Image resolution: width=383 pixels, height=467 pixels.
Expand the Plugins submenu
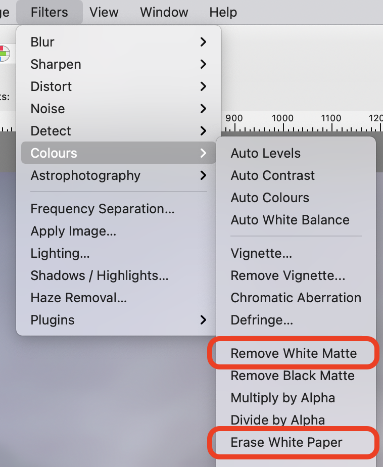(x=101, y=320)
